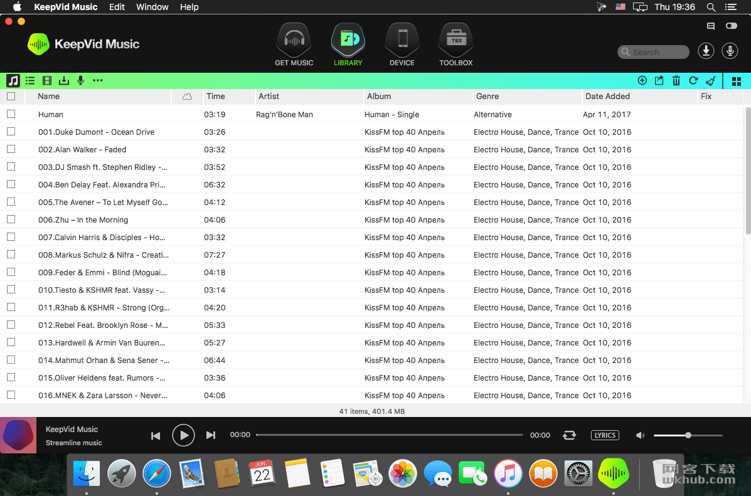Image resolution: width=751 pixels, height=496 pixels.
Task: Check the 013.Hardwell & Armin Van Buuren row
Action: pos(11,342)
